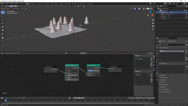The width and height of the screenshot is (188, 106).
Task: Open the Tool properties tab
Action: (157, 42)
